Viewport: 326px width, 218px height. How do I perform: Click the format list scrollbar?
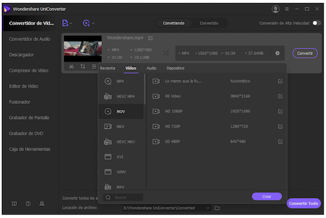tap(145, 89)
